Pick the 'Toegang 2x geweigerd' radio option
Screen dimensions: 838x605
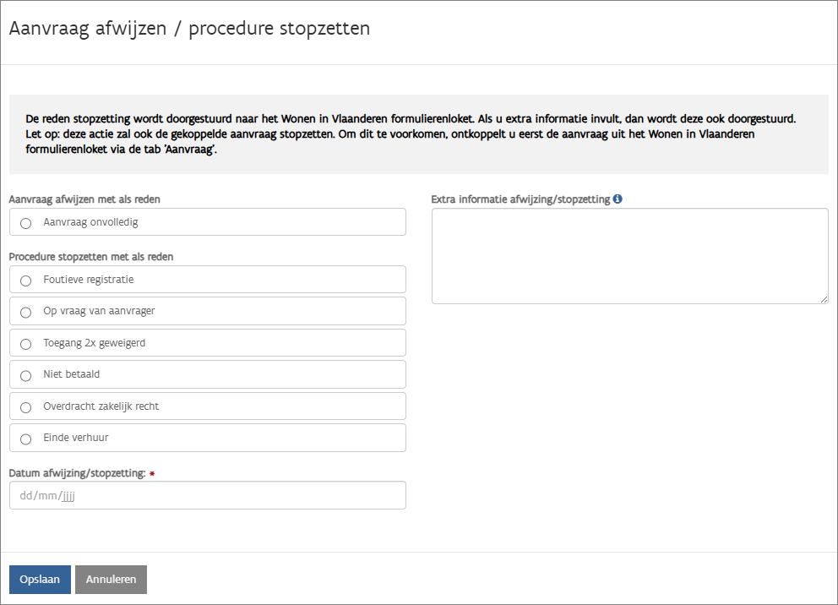pos(25,344)
